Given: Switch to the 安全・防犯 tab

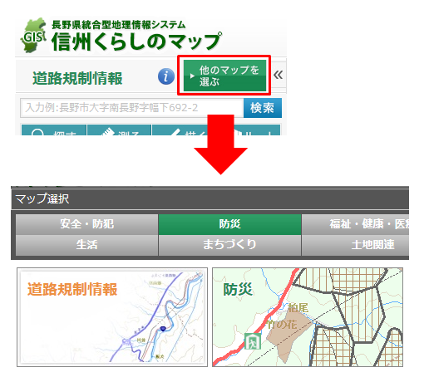Looking at the screenshot, I should pyautogui.click(x=87, y=224).
